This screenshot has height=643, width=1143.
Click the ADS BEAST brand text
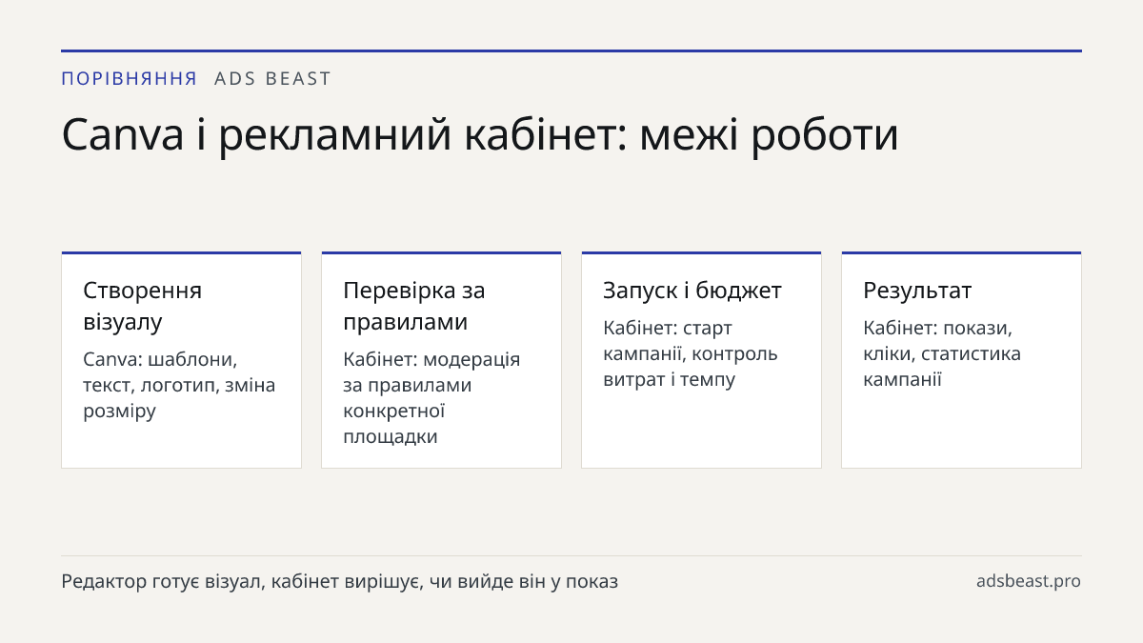272,79
